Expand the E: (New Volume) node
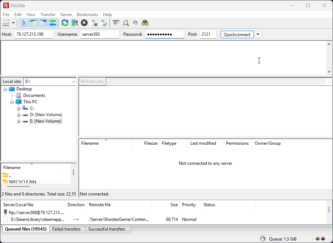Screen dimensions: 333x243 point(19,121)
